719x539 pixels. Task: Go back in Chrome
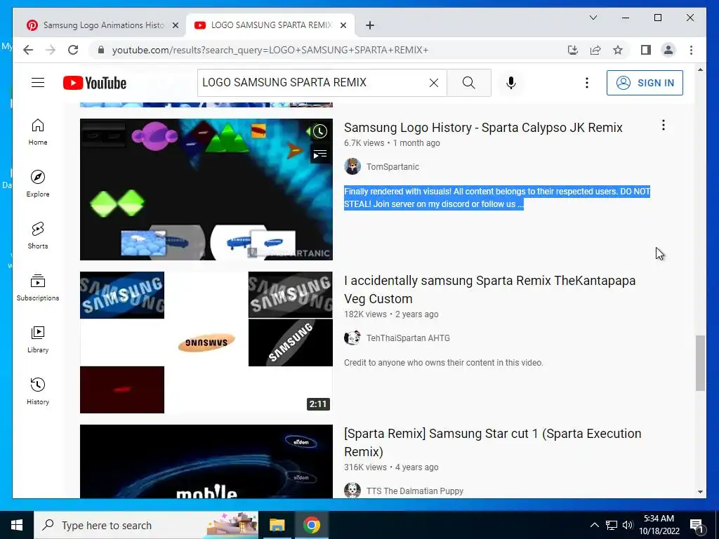(28, 50)
